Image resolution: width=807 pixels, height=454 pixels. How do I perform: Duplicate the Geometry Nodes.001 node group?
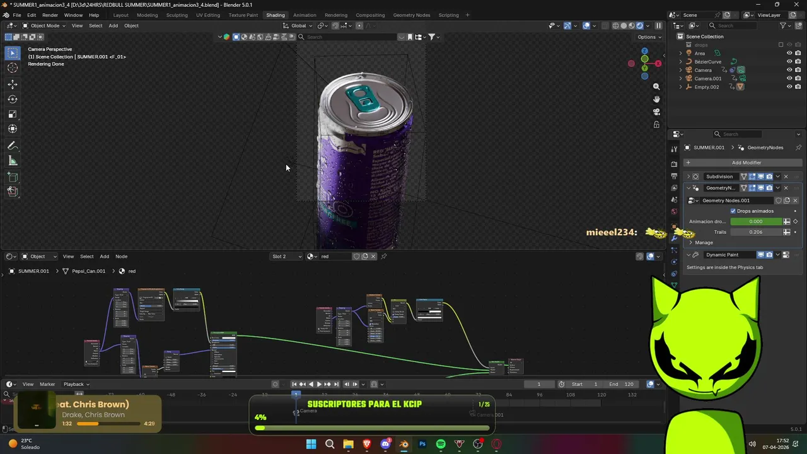coord(787,201)
